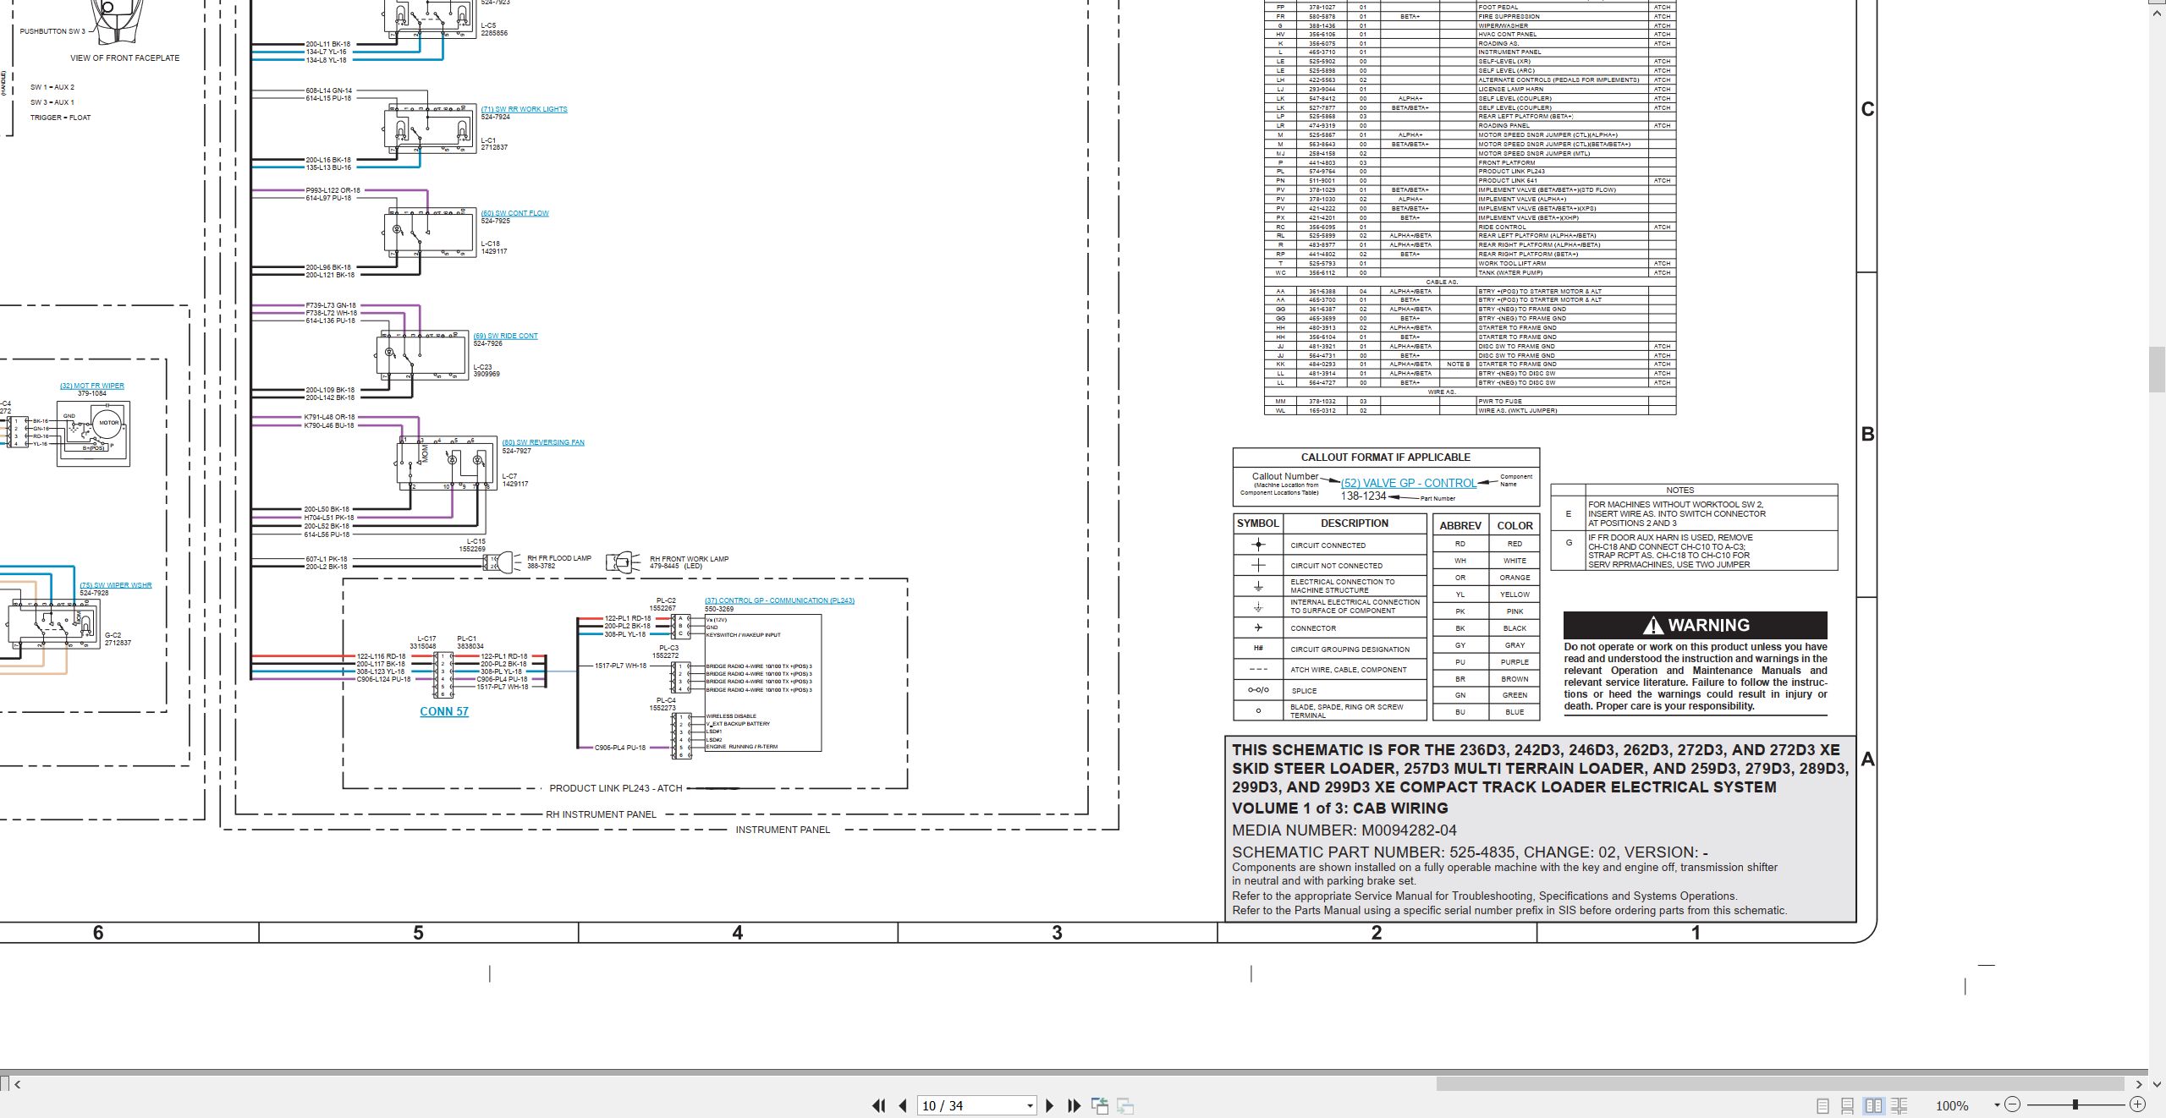Screen dimensions: 2166x1118
Task: Click the vertical scrollbar thumb
Action: (2158, 370)
